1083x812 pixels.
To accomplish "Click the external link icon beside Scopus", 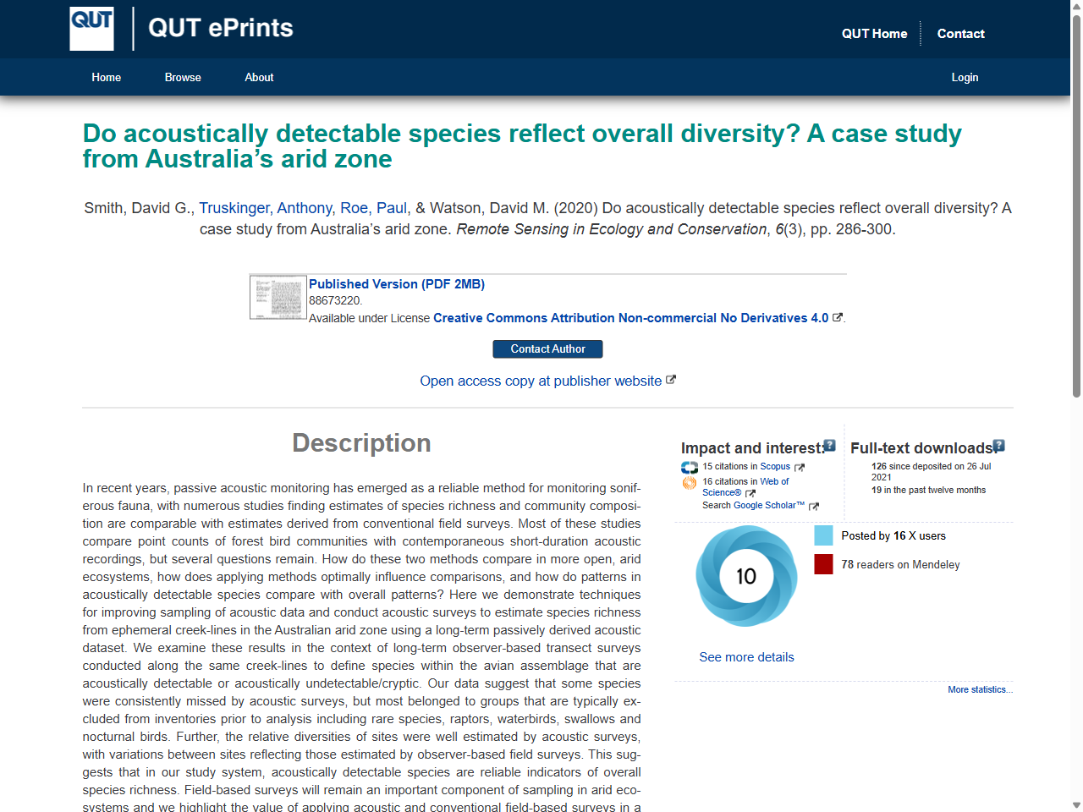I will 799,466.
